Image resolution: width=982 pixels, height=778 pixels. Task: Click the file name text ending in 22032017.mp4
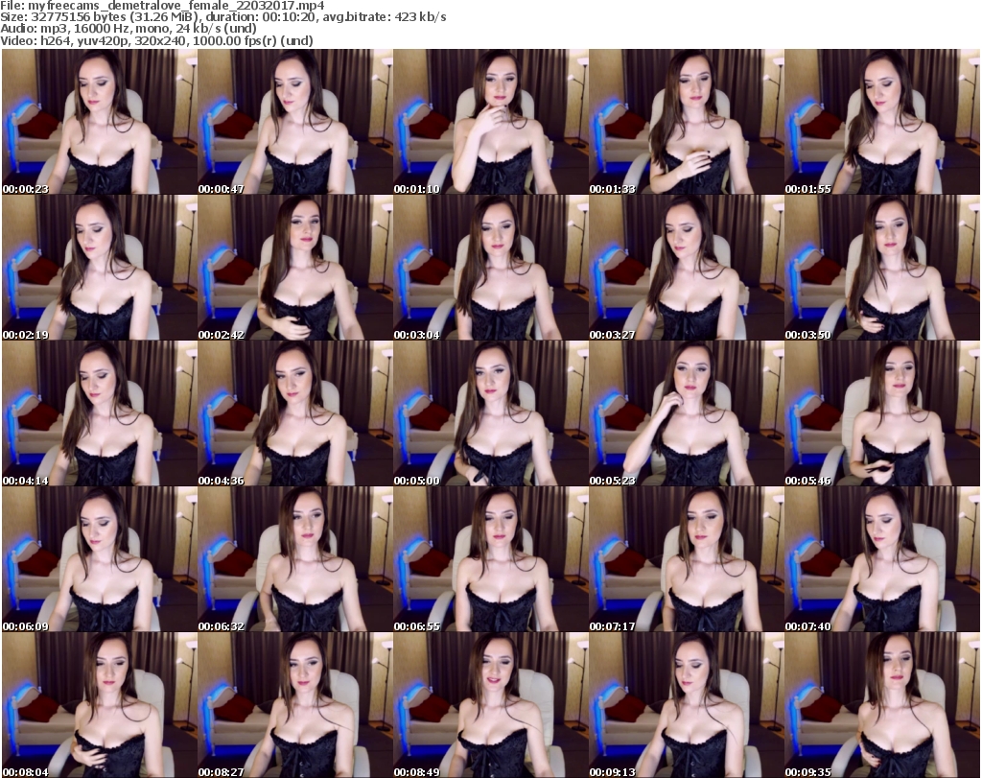(176, 6)
